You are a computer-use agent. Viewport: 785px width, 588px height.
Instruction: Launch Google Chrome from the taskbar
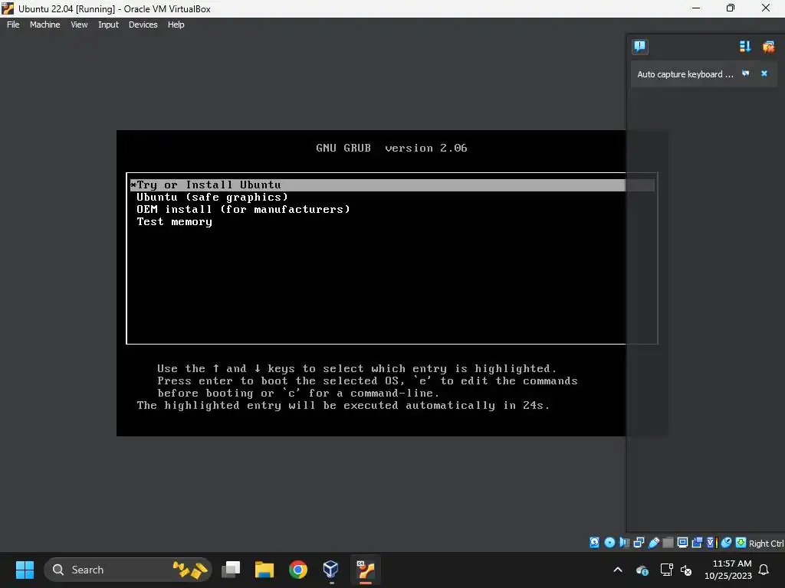point(298,570)
